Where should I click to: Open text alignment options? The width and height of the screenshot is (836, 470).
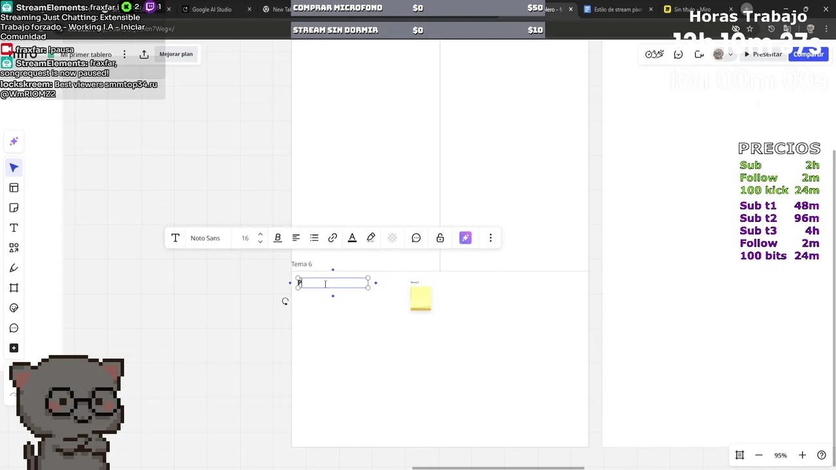click(x=296, y=238)
